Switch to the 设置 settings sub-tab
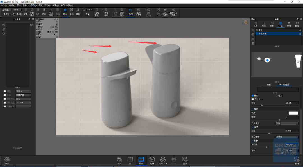The height and width of the screenshot is (167, 303). [x=269, y=85]
